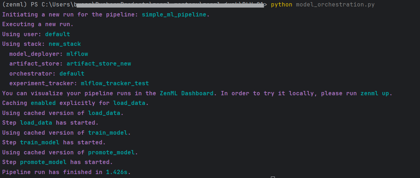The height and width of the screenshot is (178, 420).
Task: Click the model_orchestration.py filename
Action: point(335,5)
